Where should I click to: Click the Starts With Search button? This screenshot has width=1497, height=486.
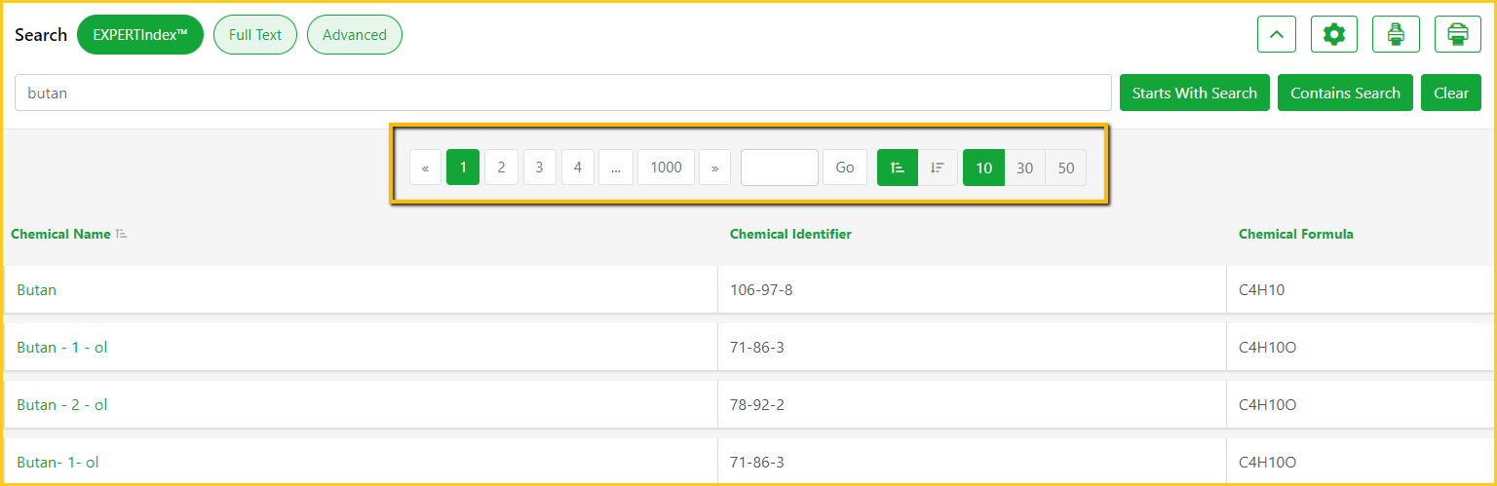(x=1194, y=93)
